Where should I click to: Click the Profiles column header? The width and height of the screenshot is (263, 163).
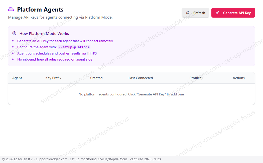195,78
